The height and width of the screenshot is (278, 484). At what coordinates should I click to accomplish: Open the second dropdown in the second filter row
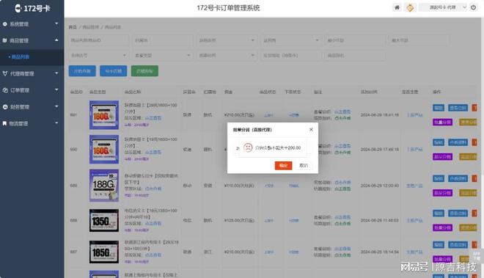coord(163,56)
